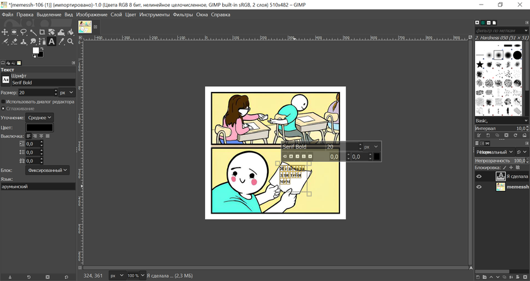Select the Unified Transform tool
This screenshot has width=530, height=281.
[x=52, y=32]
